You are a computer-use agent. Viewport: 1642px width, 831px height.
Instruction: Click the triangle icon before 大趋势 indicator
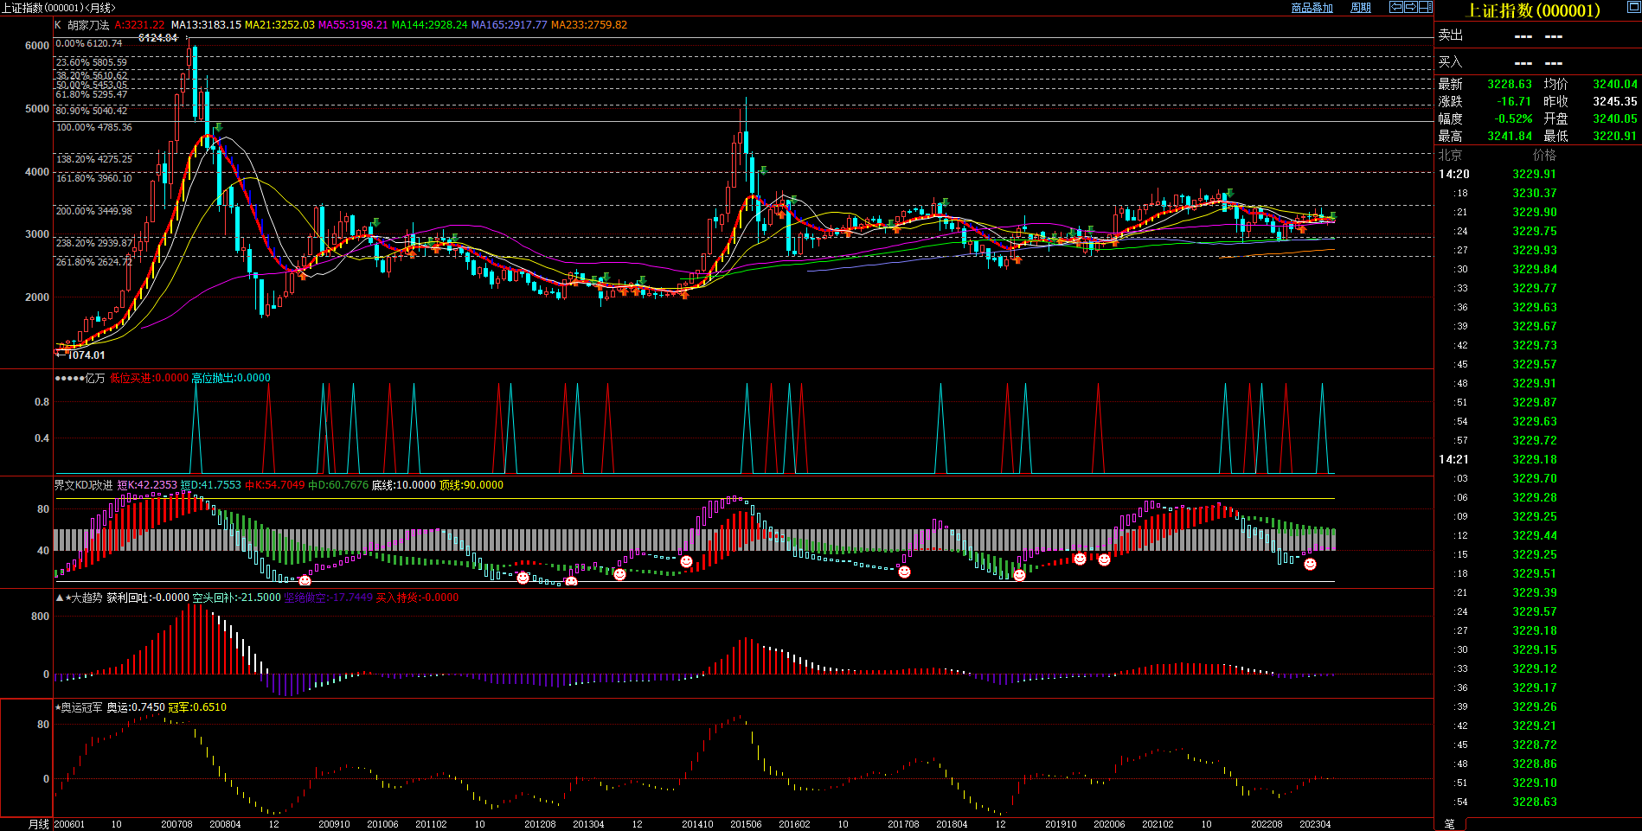coord(60,598)
